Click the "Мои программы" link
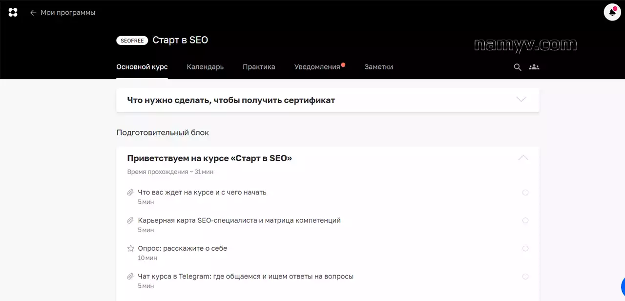625x301 pixels. [68, 13]
